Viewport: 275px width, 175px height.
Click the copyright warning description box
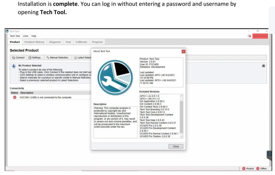point(115,122)
